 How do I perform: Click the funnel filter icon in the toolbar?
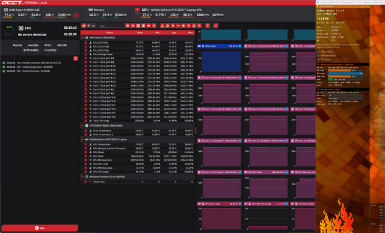[208, 25]
